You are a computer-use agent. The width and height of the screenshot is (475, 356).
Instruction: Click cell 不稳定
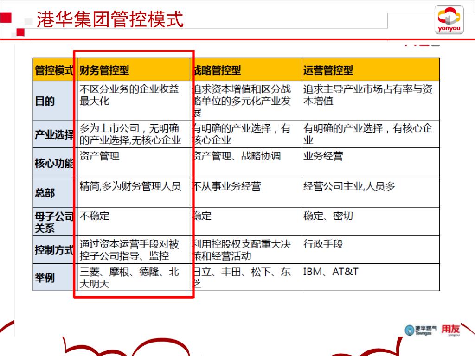(134, 222)
